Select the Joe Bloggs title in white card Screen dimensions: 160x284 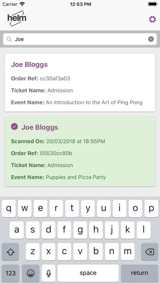[29, 64]
